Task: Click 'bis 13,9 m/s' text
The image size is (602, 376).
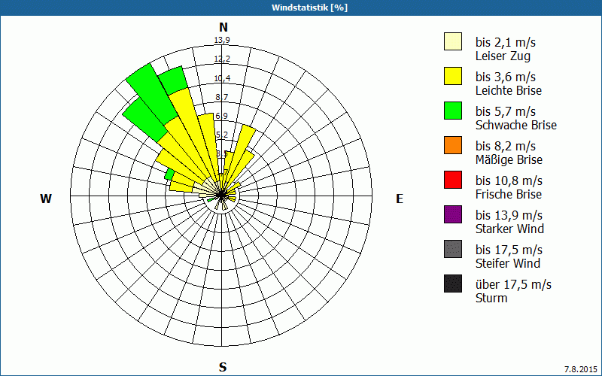Action: (x=509, y=215)
